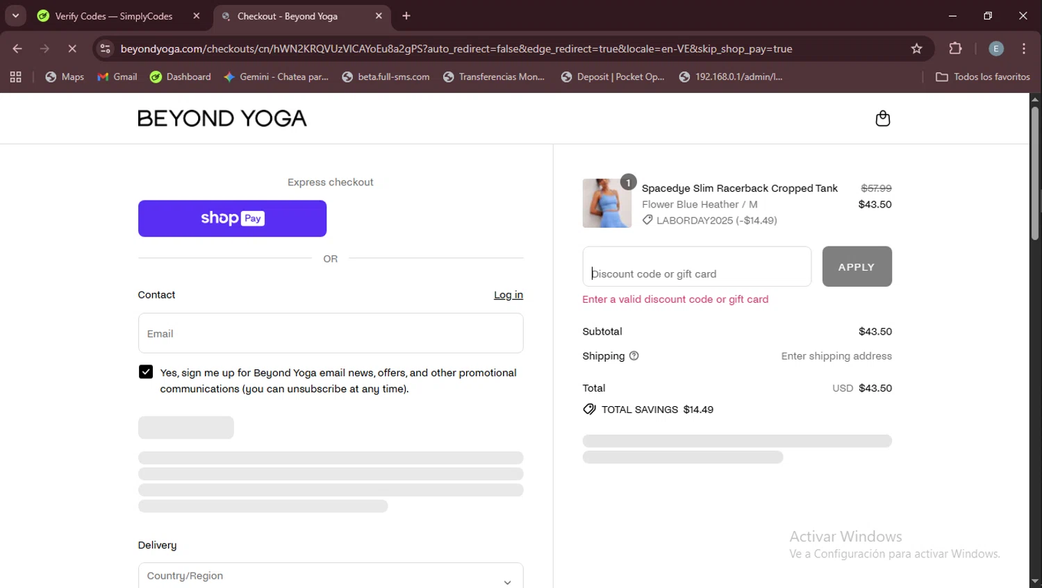
Task: Click the Spacedye tank product thumbnail
Action: pyautogui.click(x=607, y=203)
